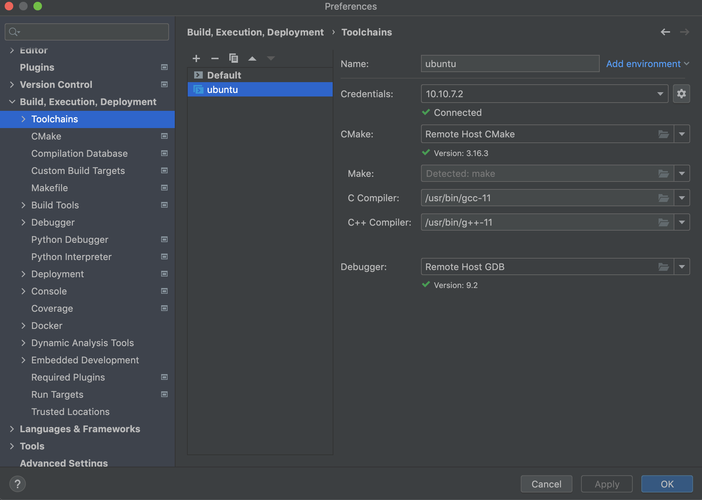Click the back navigation arrow
This screenshot has height=500, width=702.
point(665,32)
